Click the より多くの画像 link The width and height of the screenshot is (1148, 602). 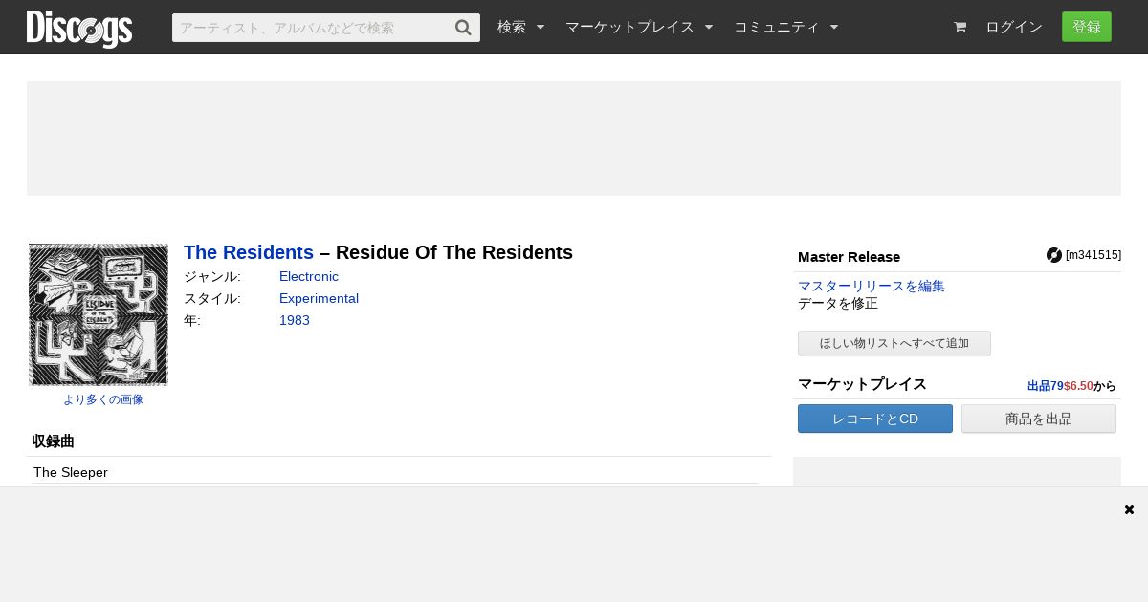[x=103, y=399]
